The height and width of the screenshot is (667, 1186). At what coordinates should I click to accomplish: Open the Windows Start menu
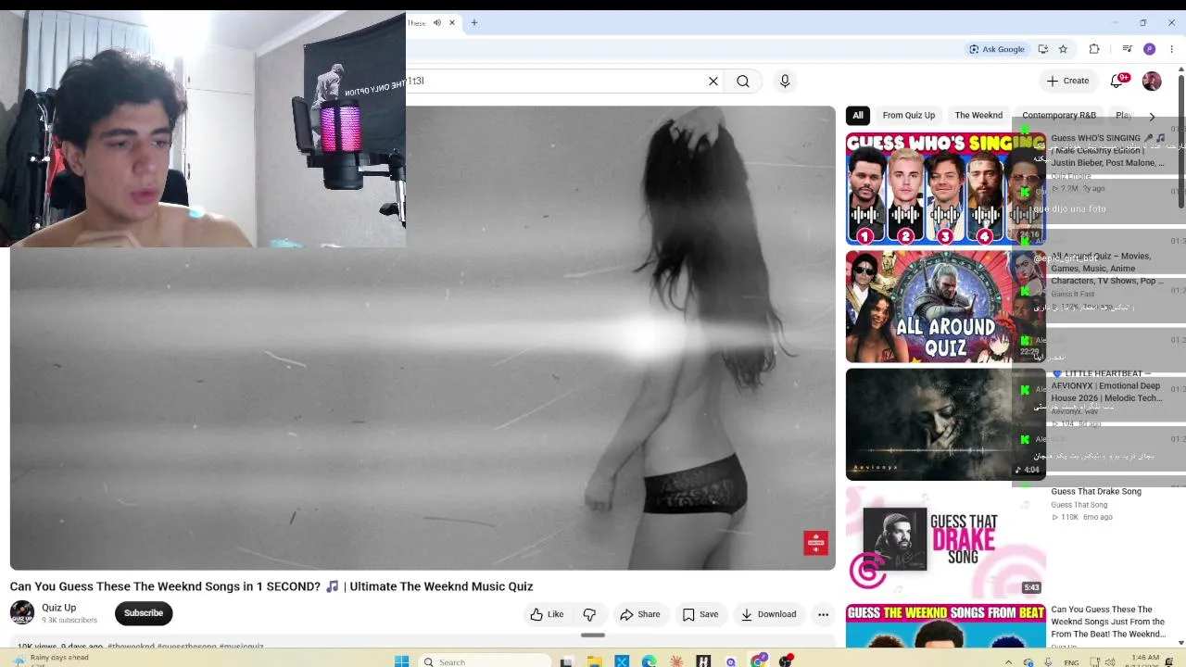[x=401, y=661]
